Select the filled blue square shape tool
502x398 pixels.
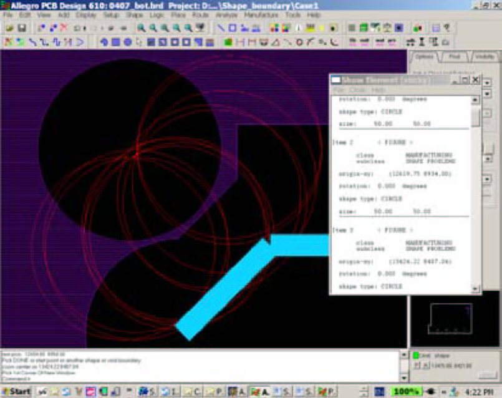tap(115, 42)
